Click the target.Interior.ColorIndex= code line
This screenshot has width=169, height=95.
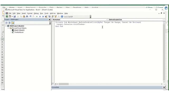[x=71, y=24]
